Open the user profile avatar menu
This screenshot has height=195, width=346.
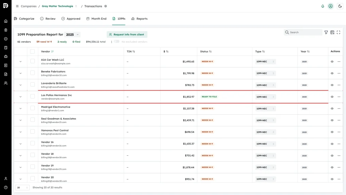click(x=330, y=6)
